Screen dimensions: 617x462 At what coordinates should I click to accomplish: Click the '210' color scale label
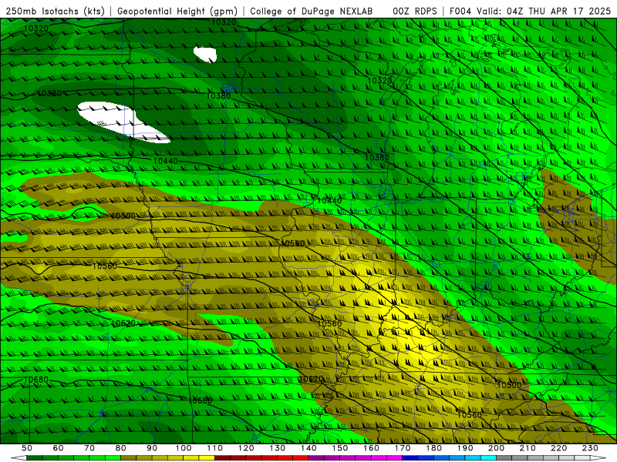click(x=528, y=448)
